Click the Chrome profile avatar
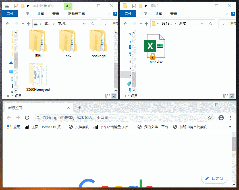Viewport: 239px width, 190px height. pos(221,118)
